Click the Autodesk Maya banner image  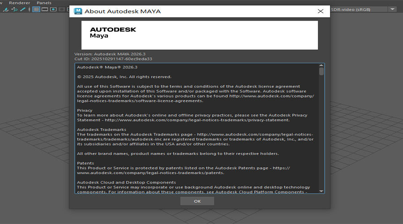(x=199, y=35)
